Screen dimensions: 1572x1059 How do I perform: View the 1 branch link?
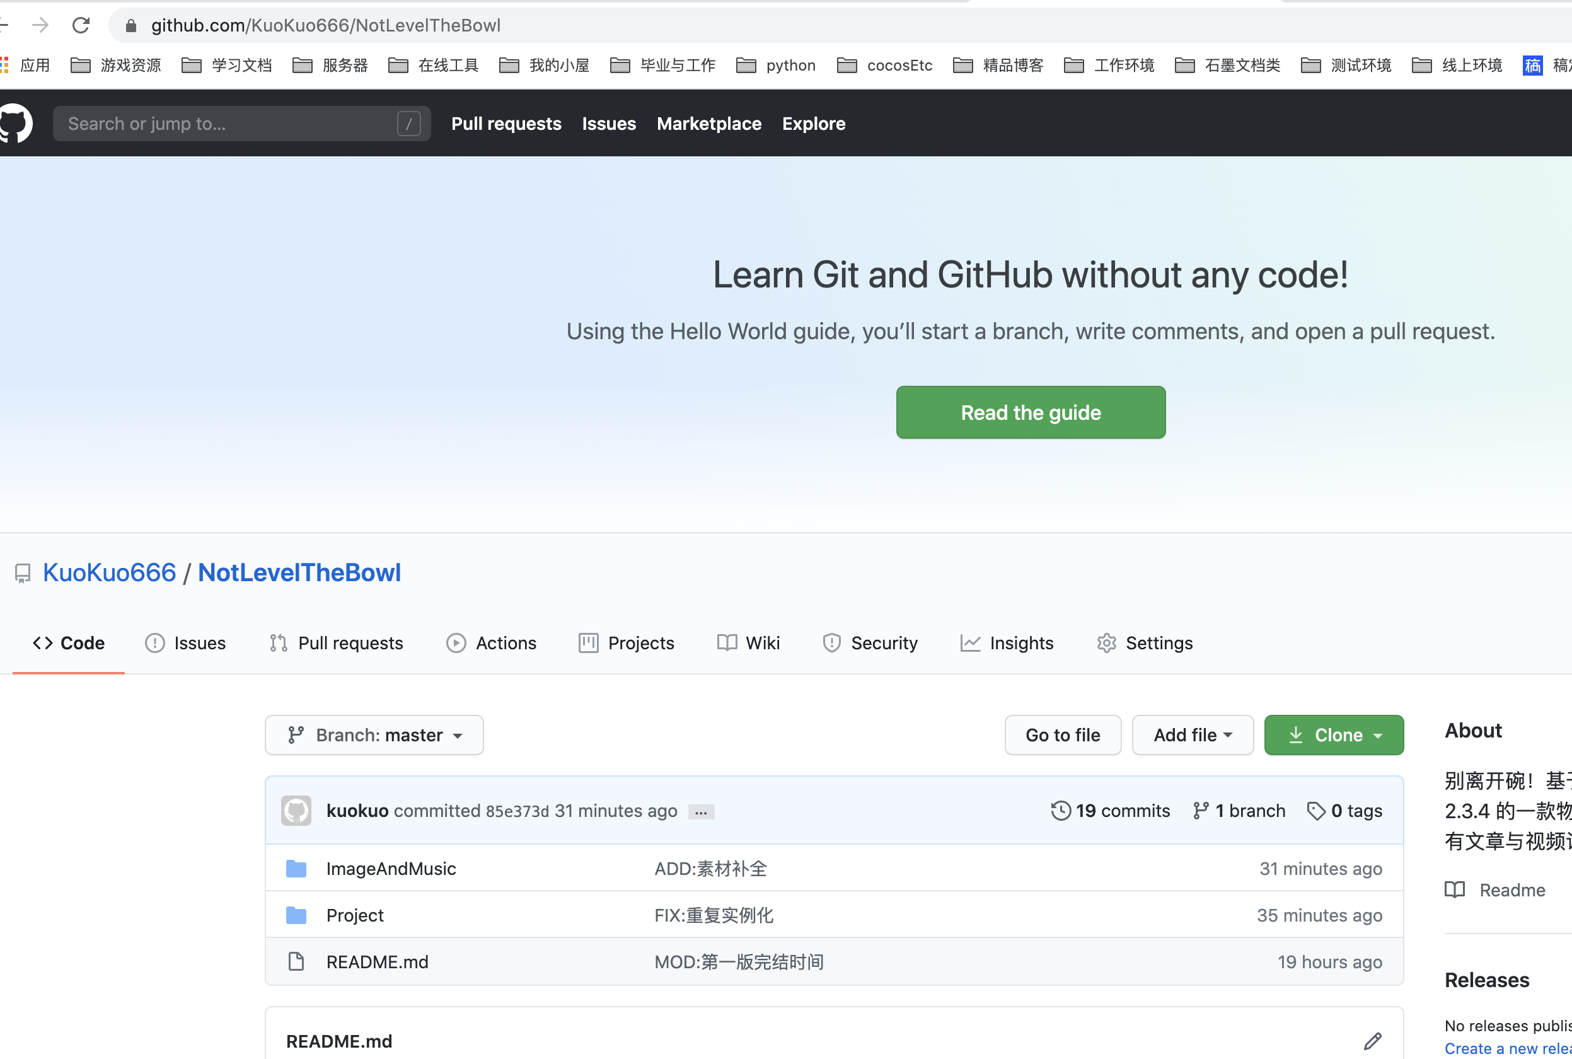pyautogui.click(x=1239, y=811)
